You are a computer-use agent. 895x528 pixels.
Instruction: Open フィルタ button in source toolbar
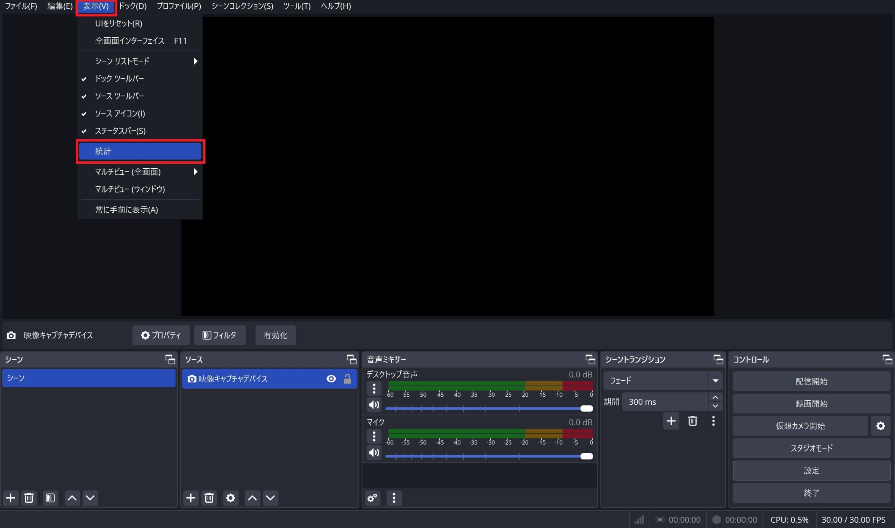220,335
